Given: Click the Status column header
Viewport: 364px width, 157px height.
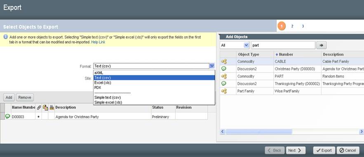Looking at the screenshot, I should coord(163,108).
